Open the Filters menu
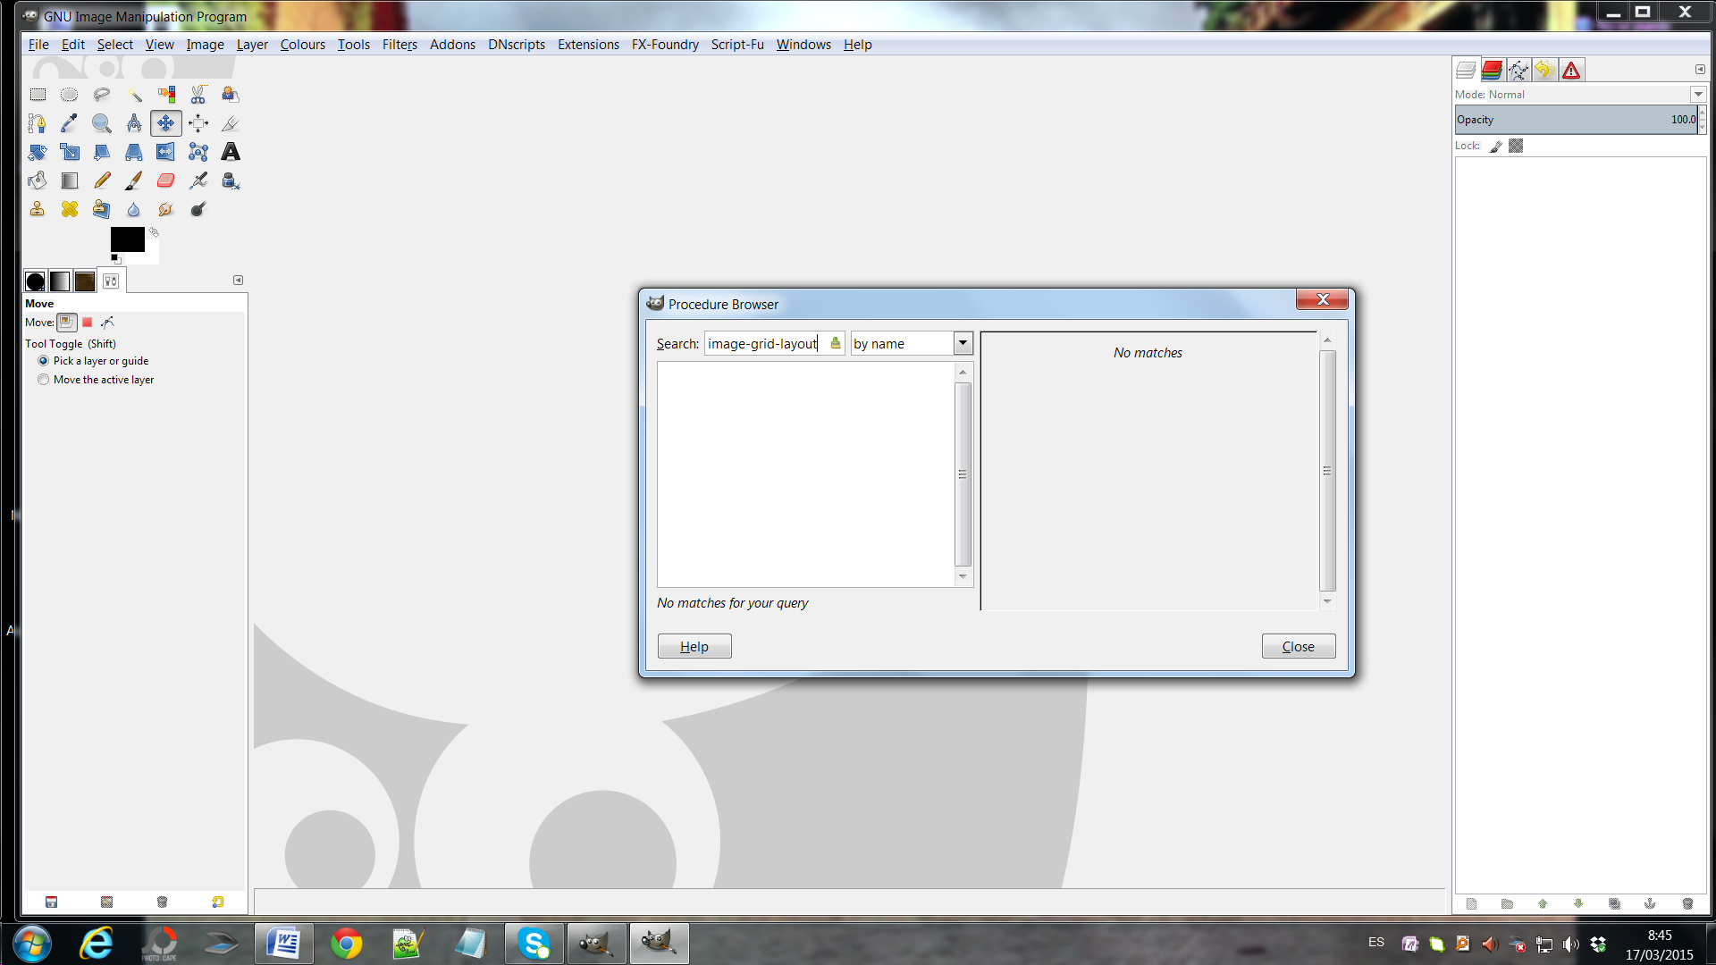This screenshot has height=965, width=1716. [x=400, y=45]
